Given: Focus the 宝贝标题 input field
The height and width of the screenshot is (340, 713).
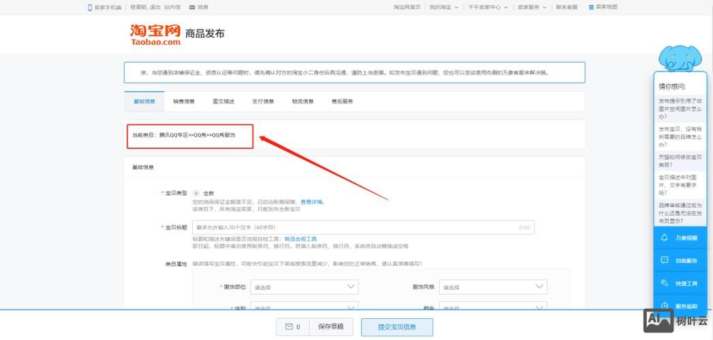Looking at the screenshot, I should point(364,227).
